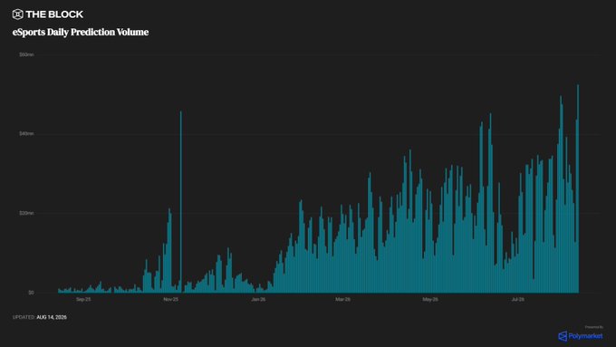Viewport: 616px width, 347px height.
Task: Click the AUG 14, 2026 updated date
Action: (52, 317)
